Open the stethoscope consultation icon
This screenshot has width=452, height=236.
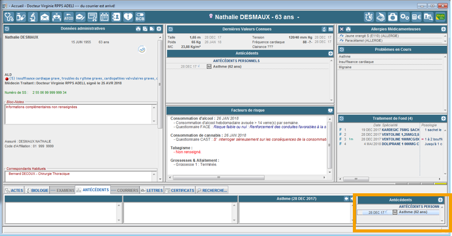pyautogui.click(x=9, y=17)
